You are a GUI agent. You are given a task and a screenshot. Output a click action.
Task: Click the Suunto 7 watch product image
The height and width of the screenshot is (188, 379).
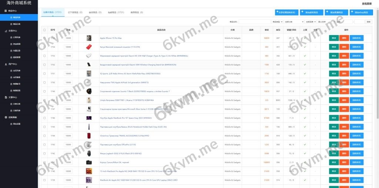coord(89,91)
